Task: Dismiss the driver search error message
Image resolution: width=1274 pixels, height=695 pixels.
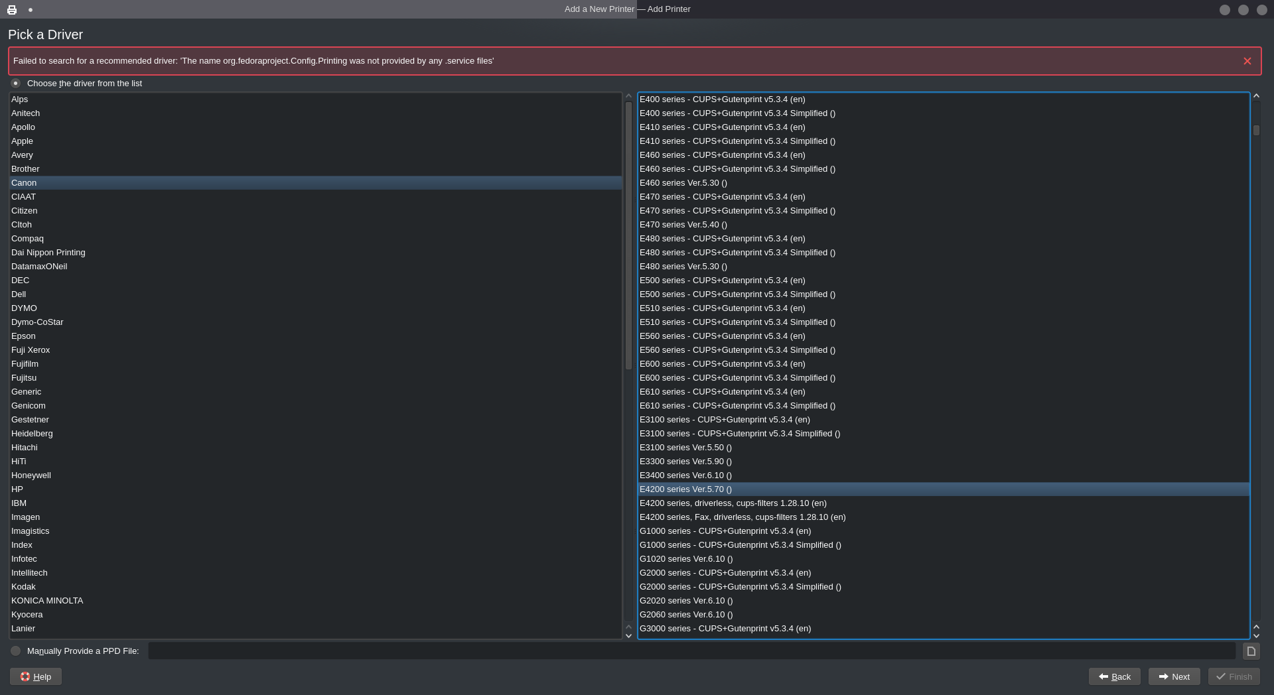Action: coord(1247,61)
